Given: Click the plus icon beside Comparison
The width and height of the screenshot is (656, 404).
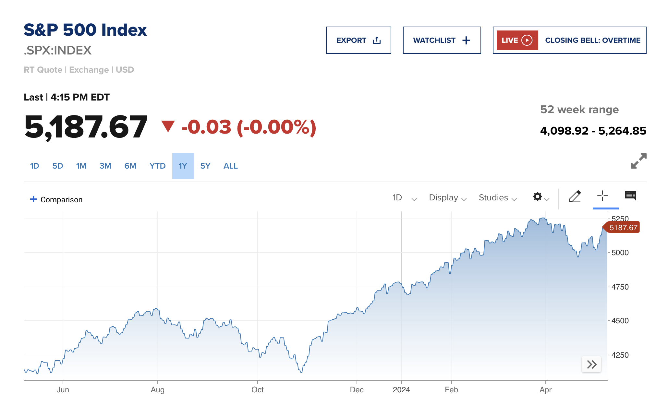Looking at the screenshot, I should [x=33, y=199].
